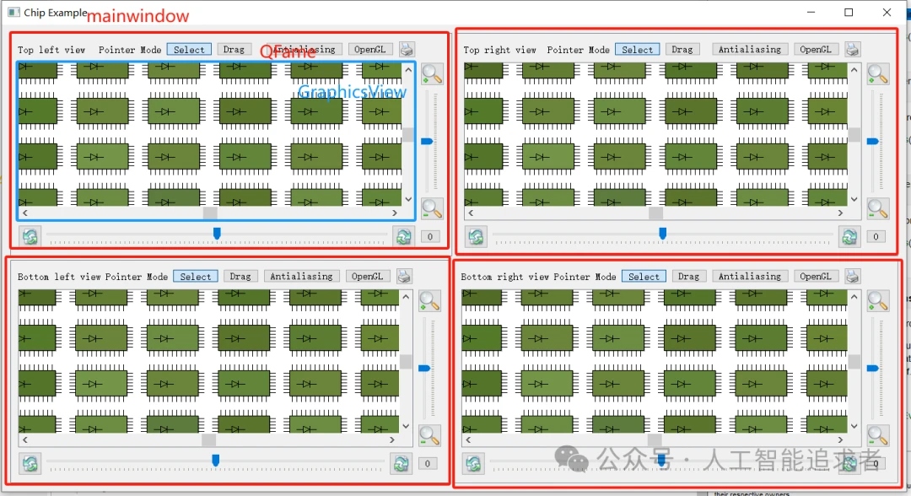Toggle Antialiasing in the top right view

click(749, 49)
